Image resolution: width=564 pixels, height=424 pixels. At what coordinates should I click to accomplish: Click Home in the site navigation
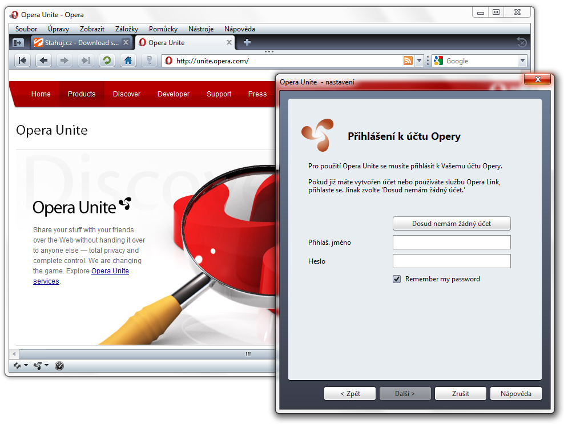click(x=41, y=94)
